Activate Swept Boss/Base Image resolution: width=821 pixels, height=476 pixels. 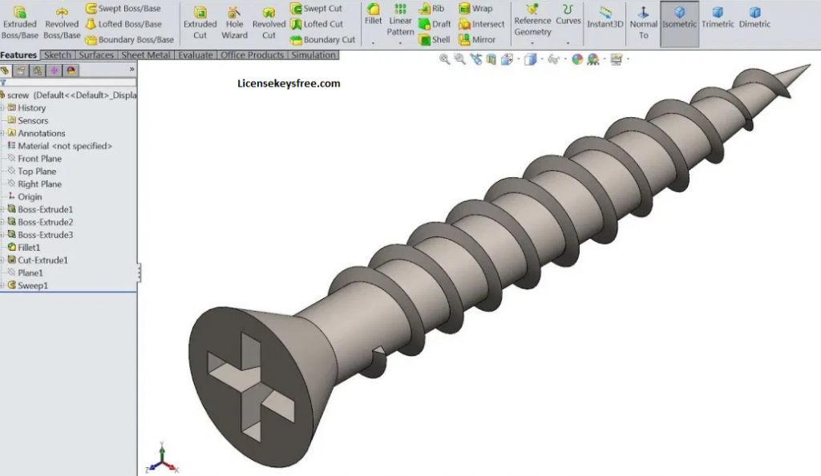pyautogui.click(x=123, y=8)
